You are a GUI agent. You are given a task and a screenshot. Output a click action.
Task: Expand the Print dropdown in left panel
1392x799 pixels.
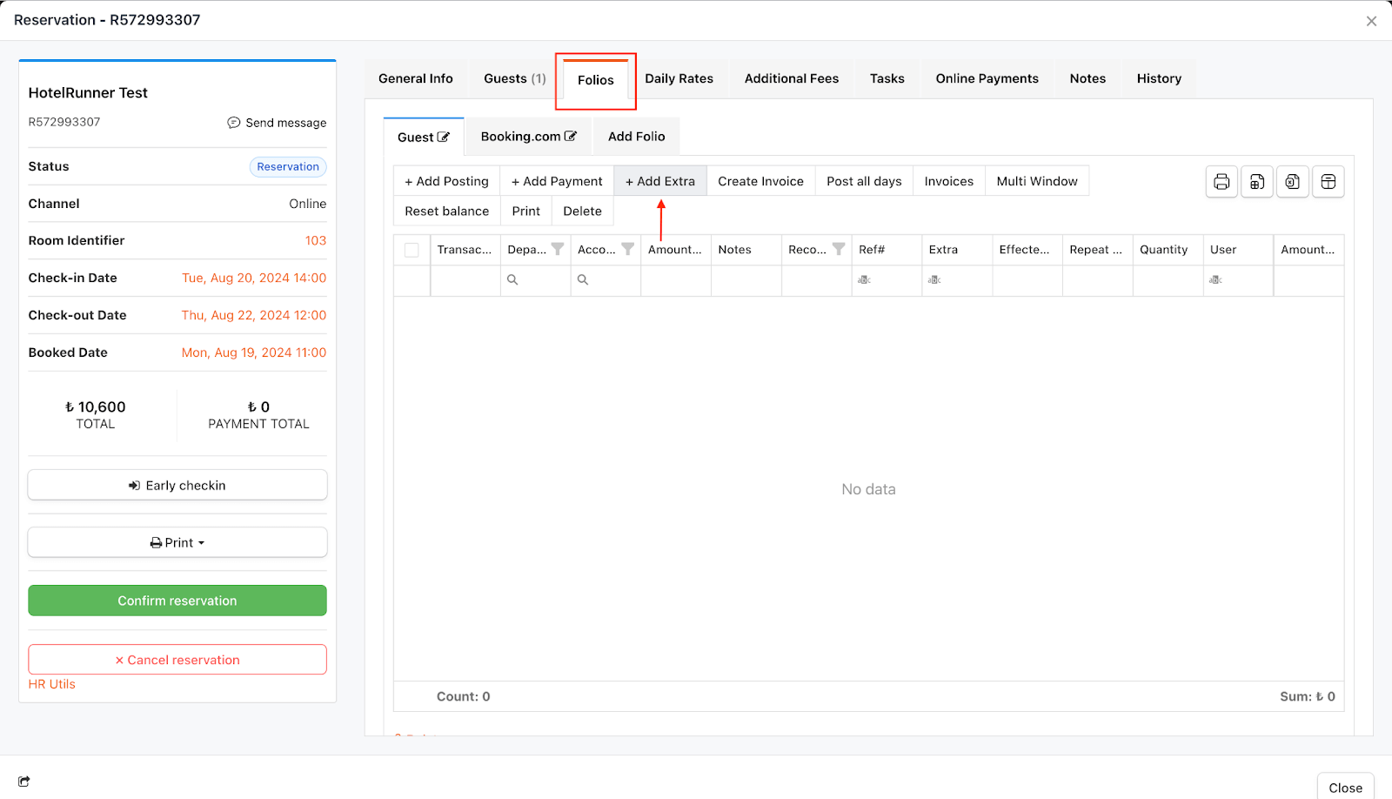[x=177, y=542]
